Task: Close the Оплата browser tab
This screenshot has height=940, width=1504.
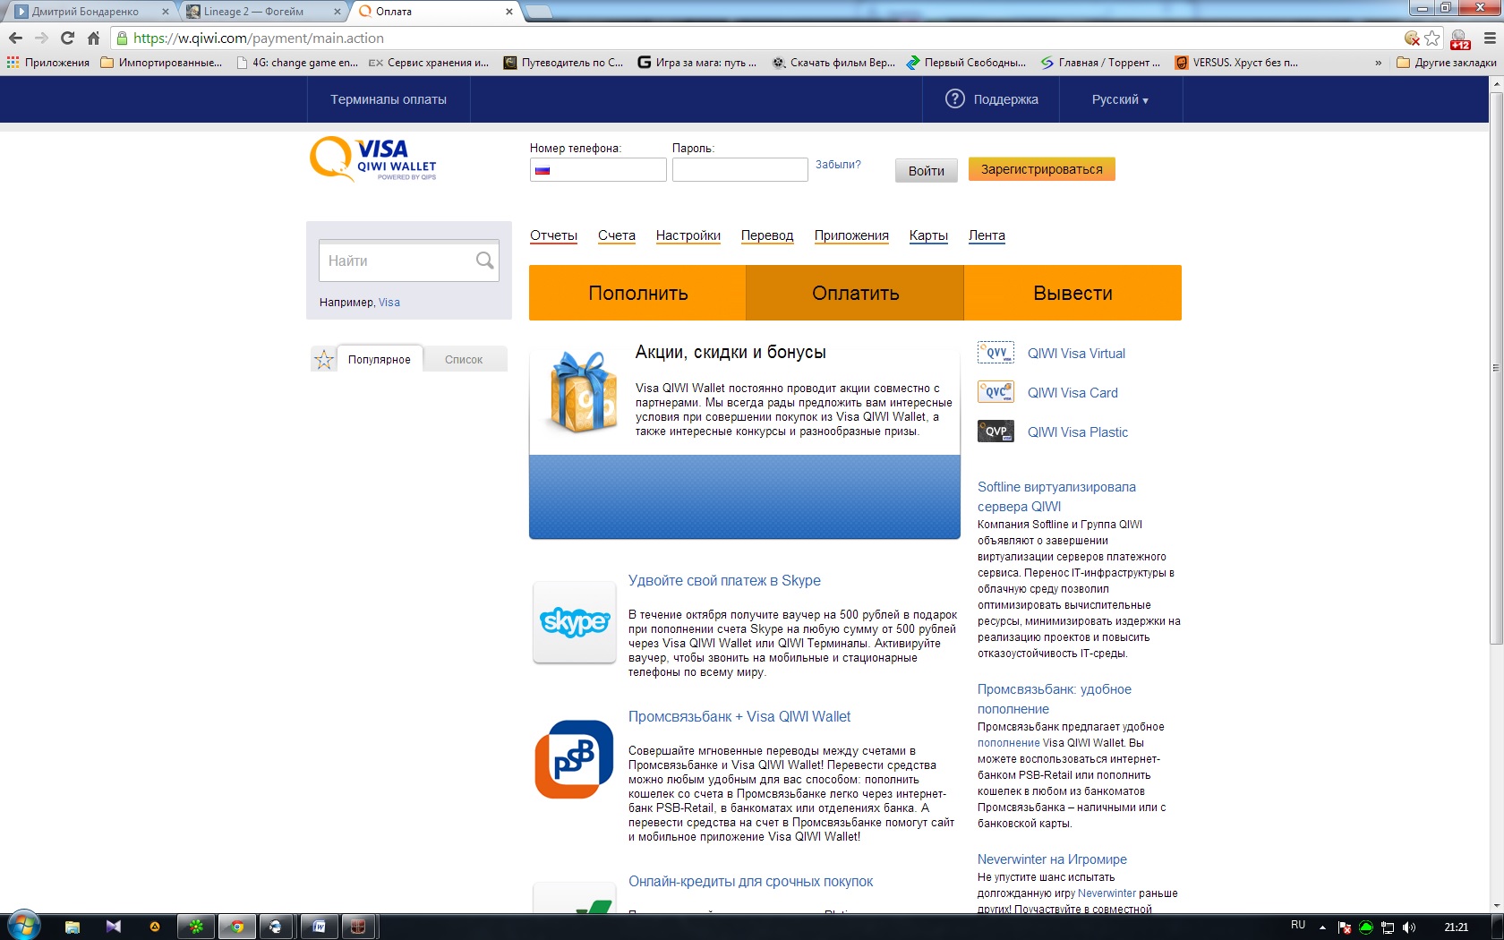Action: [x=509, y=12]
